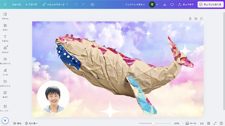
Task: Click the きょうゆう (Share) button
Action: (x=186, y=4)
